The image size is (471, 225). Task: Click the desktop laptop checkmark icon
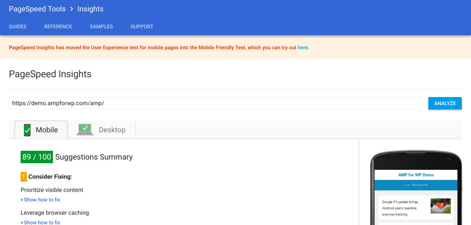pos(85,129)
